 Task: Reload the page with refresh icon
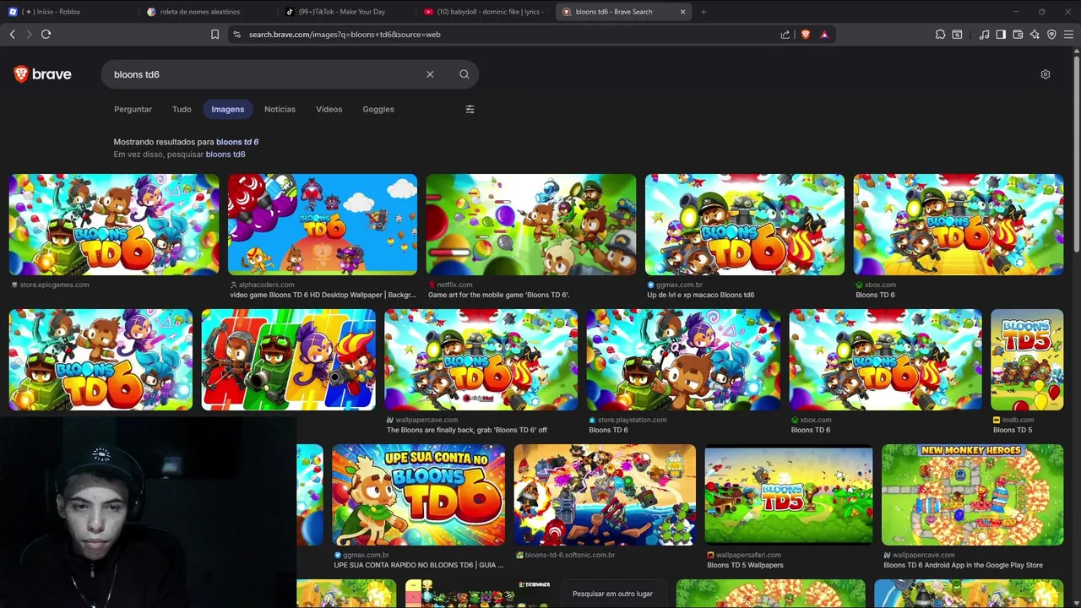point(46,35)
